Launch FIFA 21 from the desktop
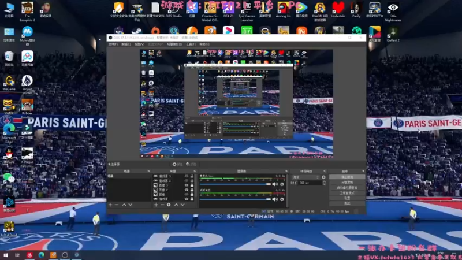The image size is (462, 260). click(x=228, y=10)
